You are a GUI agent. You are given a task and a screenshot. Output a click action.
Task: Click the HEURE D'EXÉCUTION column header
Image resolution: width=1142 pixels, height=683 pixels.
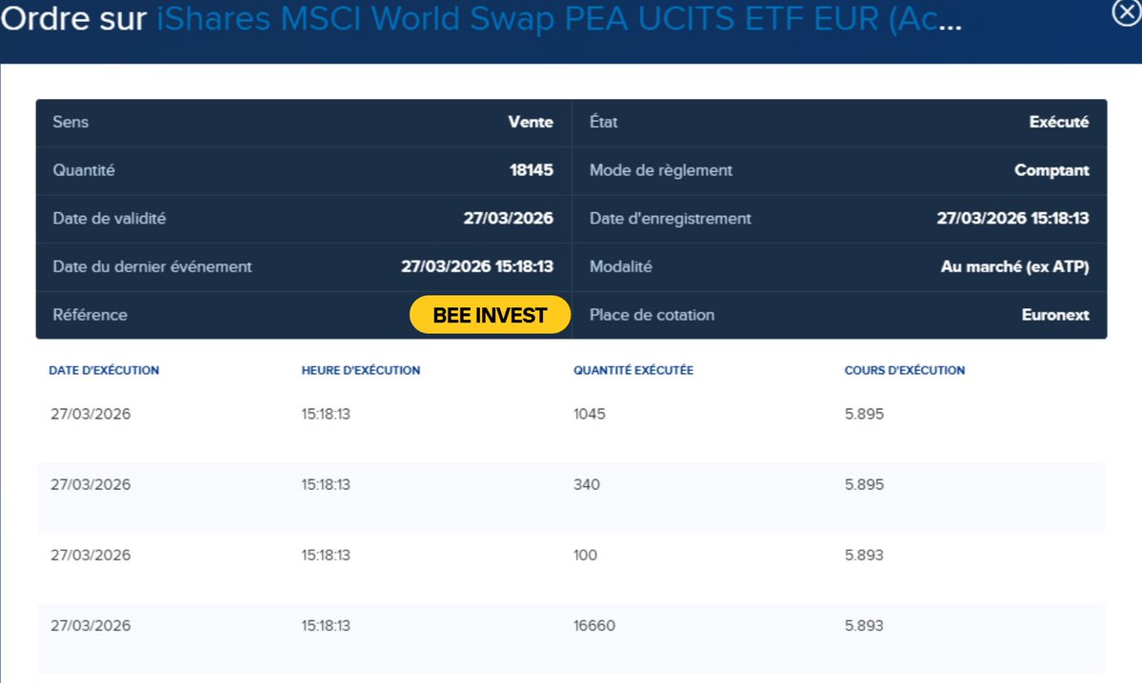361,370
